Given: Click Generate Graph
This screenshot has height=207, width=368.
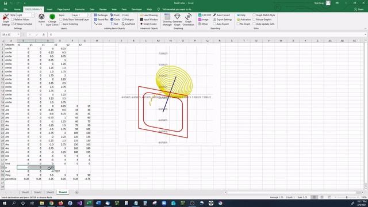Looking at the screenshot, I should coord(177,20).
